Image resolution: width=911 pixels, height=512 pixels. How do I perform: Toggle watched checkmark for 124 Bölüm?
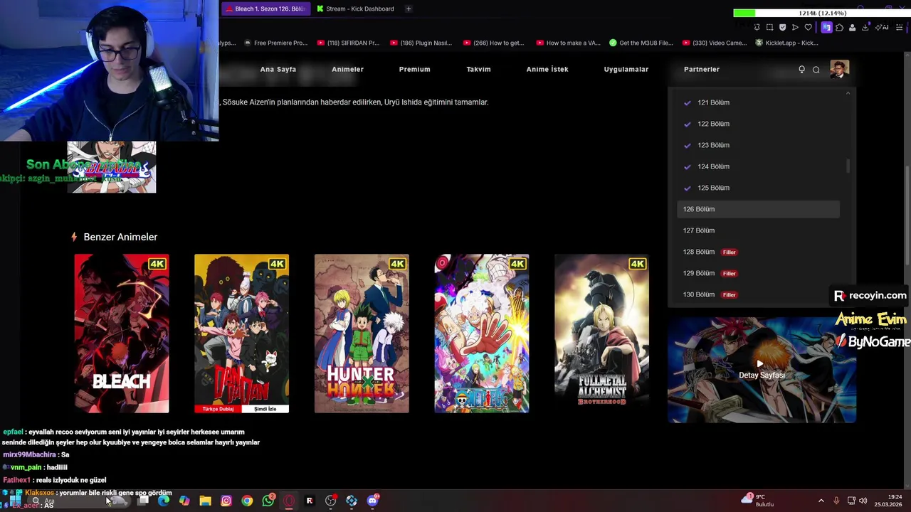688,166
